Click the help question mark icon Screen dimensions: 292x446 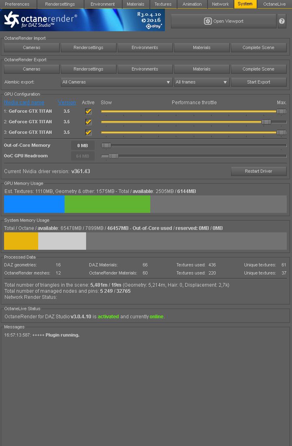tap(282, 21)
